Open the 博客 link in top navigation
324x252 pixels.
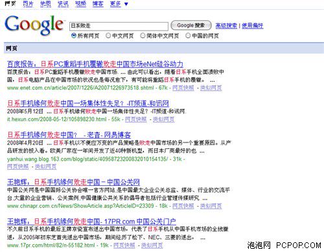98,3
